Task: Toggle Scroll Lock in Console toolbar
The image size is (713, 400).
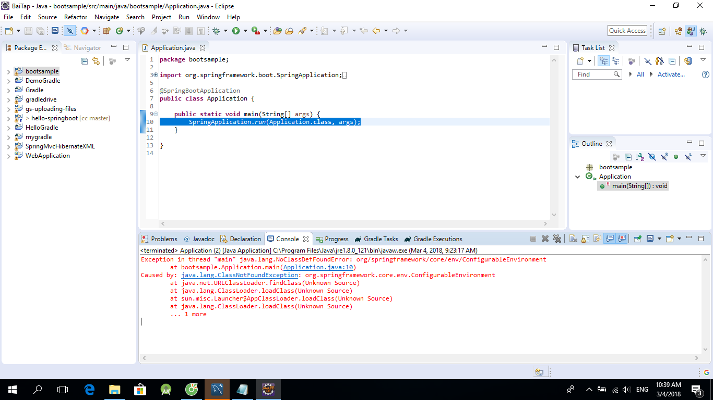Action: pyautogui.click(x=585, y=239)
